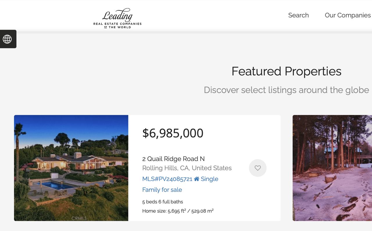The width and height of the screenshot is (372, 231).
Task: Click the swimming pool in the listing photo
Action: coord(49,185)
